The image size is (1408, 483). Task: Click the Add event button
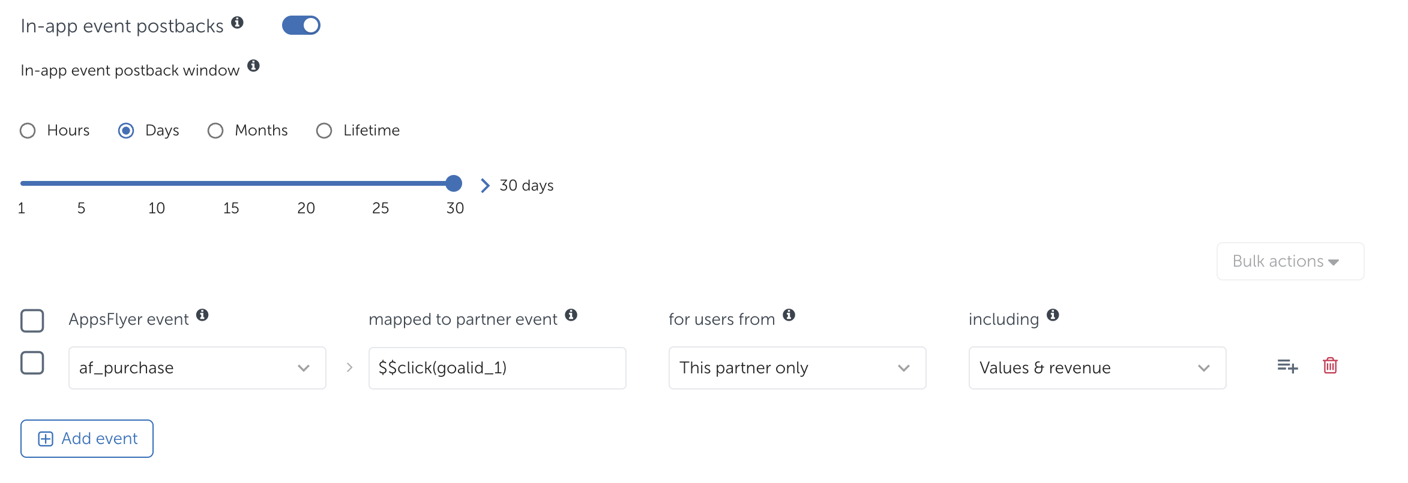86,438
